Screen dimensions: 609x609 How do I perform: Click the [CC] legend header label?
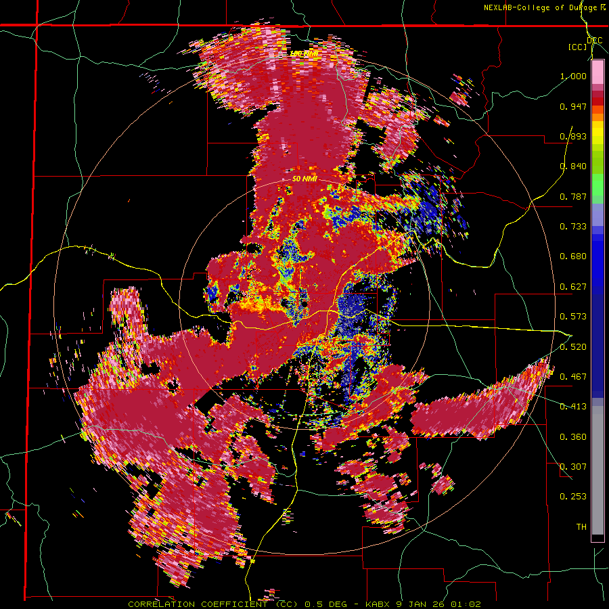point(577,47)
